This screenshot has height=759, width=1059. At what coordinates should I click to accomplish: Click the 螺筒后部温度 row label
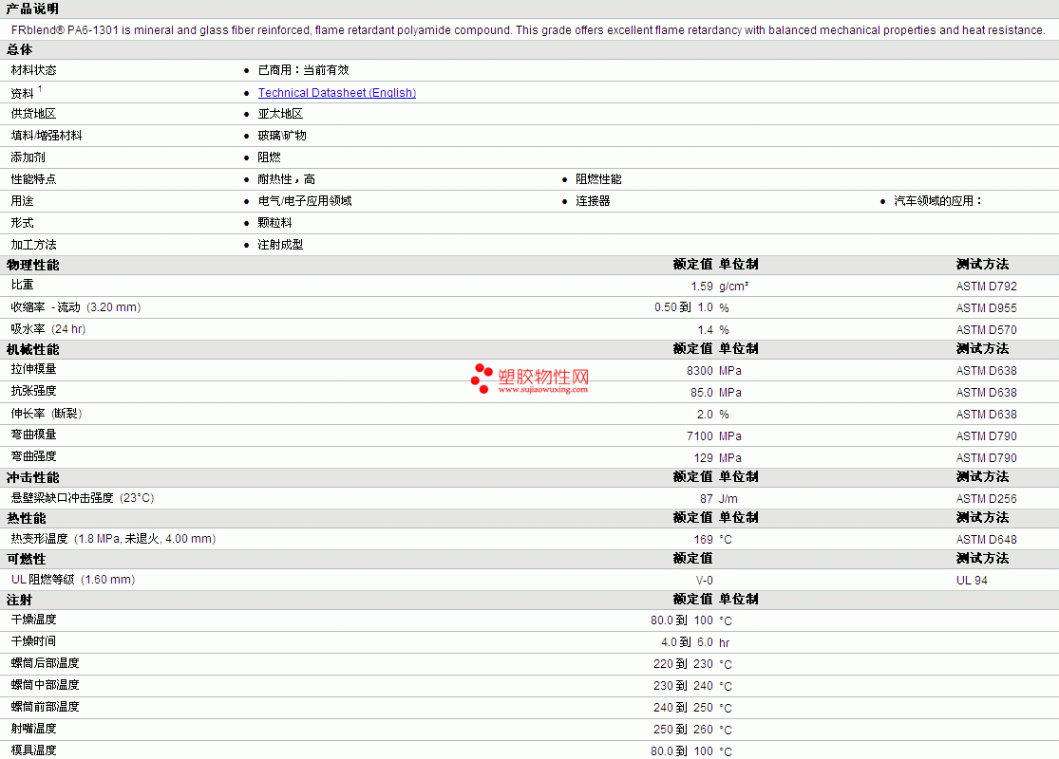[46, 663]
